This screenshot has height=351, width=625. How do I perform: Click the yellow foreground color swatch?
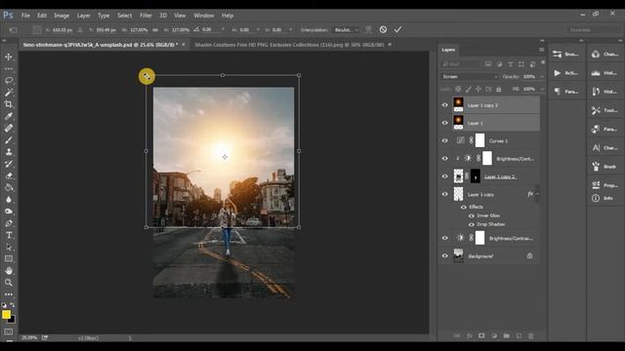point(6,314)
